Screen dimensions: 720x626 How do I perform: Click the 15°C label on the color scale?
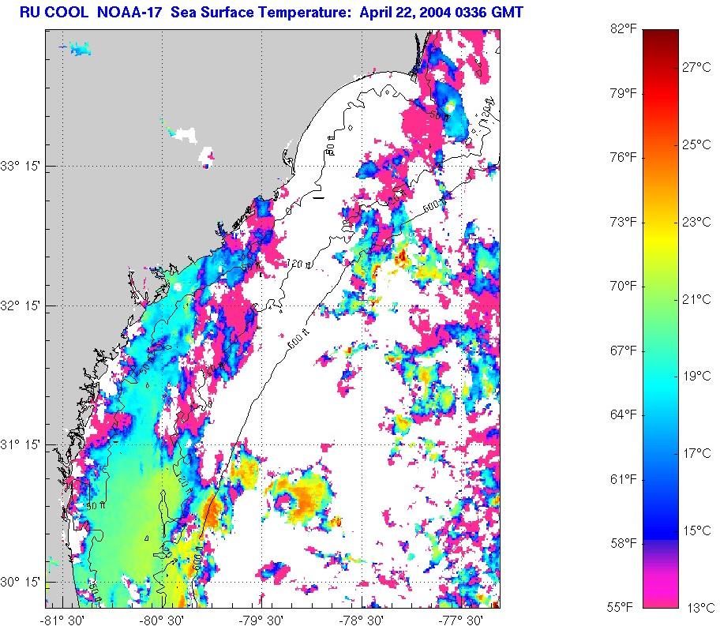pos(696,530)
